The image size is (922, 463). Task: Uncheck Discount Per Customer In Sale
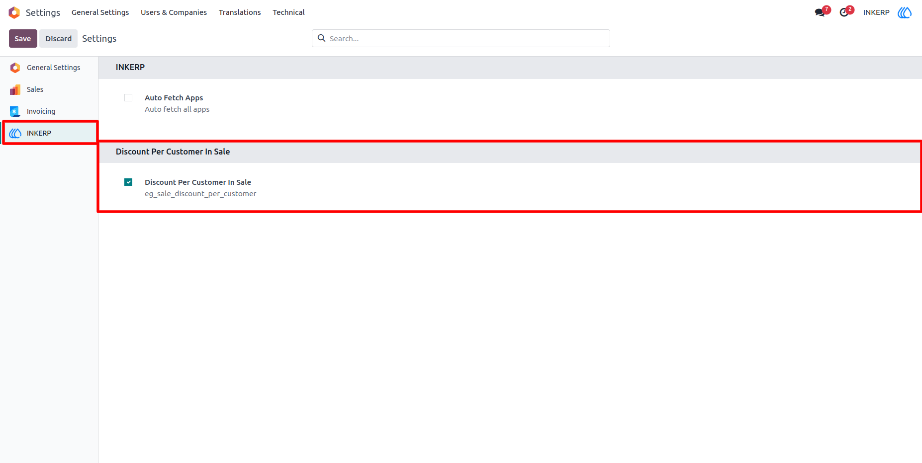[128, 182]
